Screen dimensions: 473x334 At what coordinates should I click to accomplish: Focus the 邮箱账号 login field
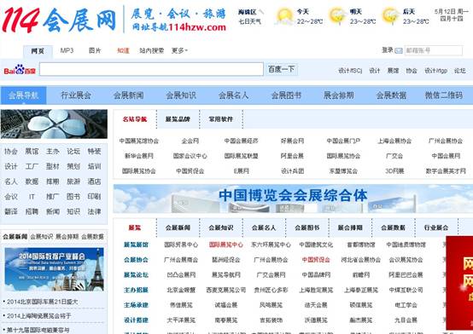click(433, 50)
